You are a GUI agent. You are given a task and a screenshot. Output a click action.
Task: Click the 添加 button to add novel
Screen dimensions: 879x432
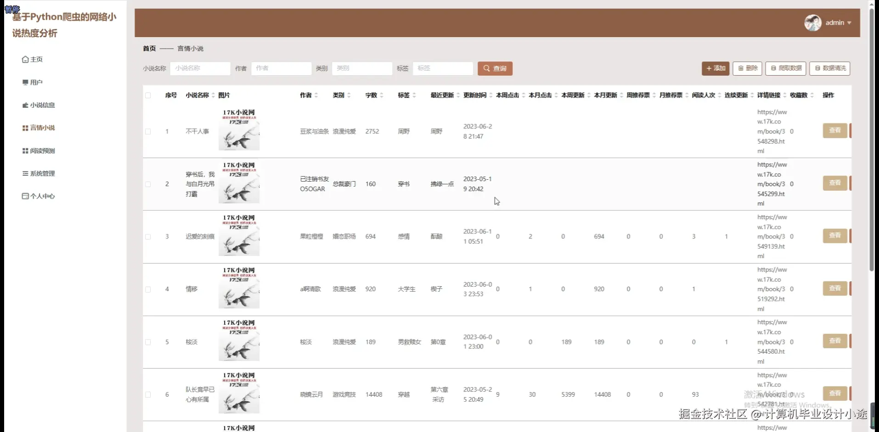click(x=715, y=68)
